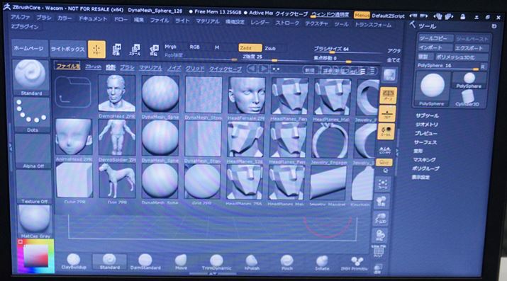507x281 pixels.
Task: Toggle RGB paint mode
Action: point(194,47)
